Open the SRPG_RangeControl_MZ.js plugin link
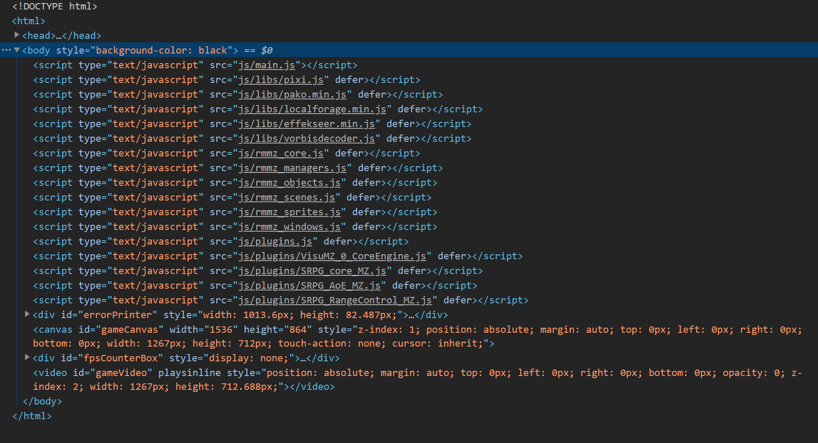818x443 pixels. pyautogui.click(x=335, y=300)
